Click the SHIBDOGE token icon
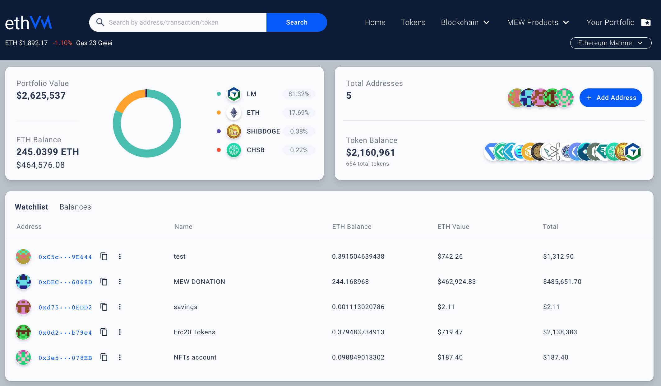 coord(233,131)
